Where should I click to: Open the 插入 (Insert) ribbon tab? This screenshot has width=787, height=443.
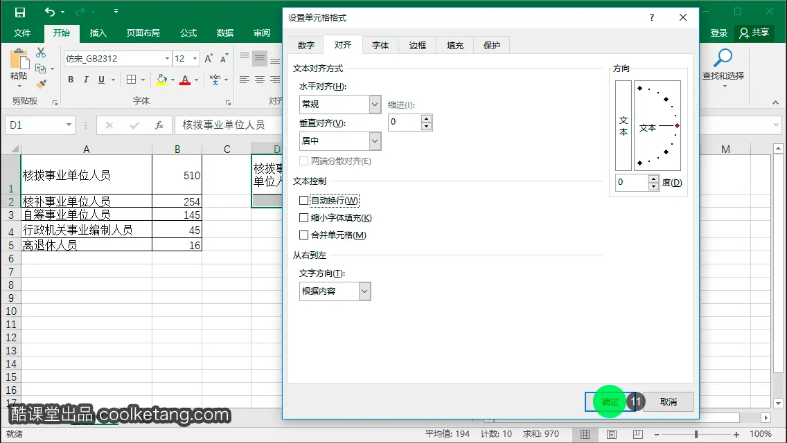[98, 33]
